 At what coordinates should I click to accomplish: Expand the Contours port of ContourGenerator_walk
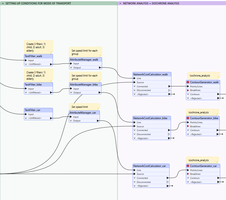tap(188, 94)
